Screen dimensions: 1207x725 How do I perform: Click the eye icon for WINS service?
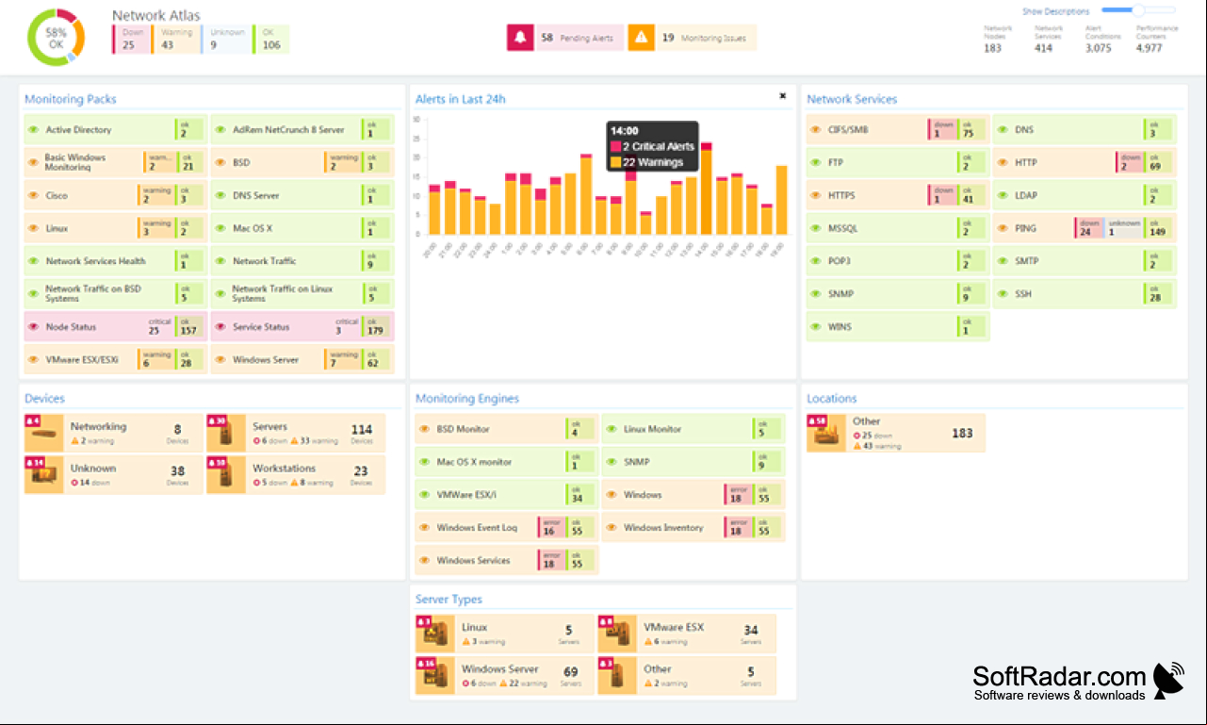[815, 327]
